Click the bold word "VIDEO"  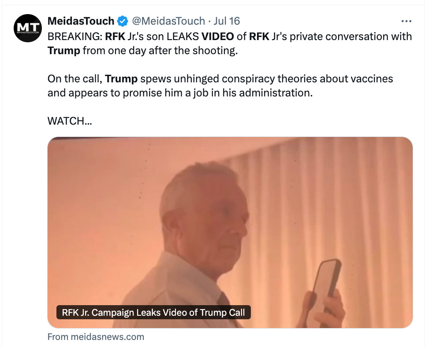coord(217,36)
